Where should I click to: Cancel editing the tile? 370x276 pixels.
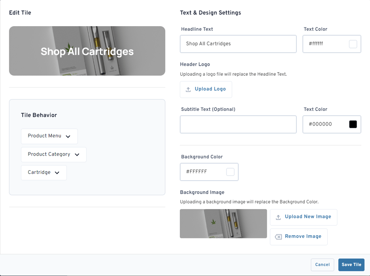pos(322,265)
